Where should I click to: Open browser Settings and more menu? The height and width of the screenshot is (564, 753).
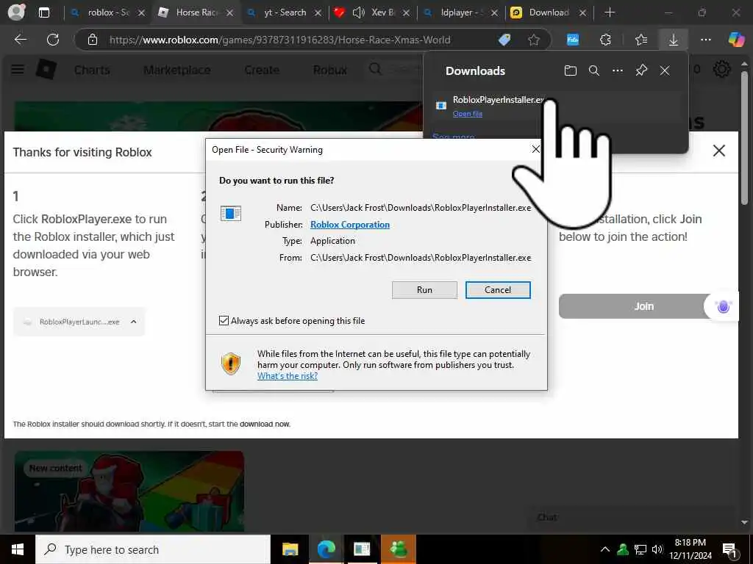click(705, 40)
